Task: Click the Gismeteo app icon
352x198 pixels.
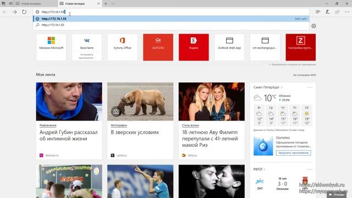Action: (263, 146)
